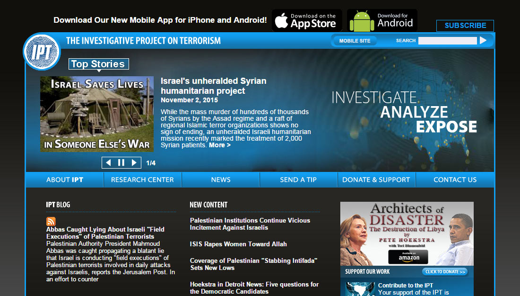The width and height of the screenshot is (520, 296).
Task: Open the Contact Us page
Action: click(455, 180)
